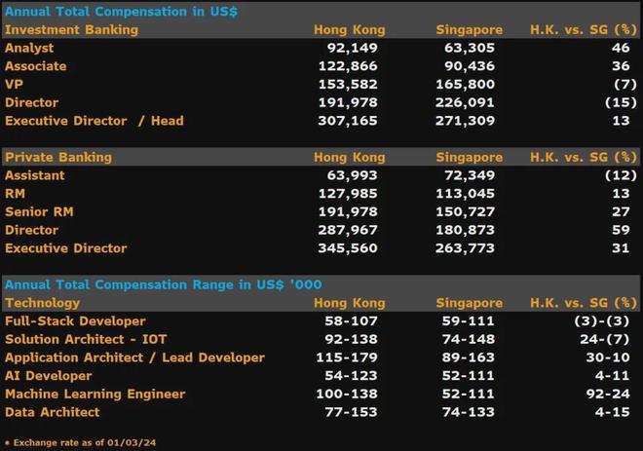Click Full-Stack Developer Hong Kong range 58-107
The height and width of the screenshot is (451, 643).
[351, 321]
